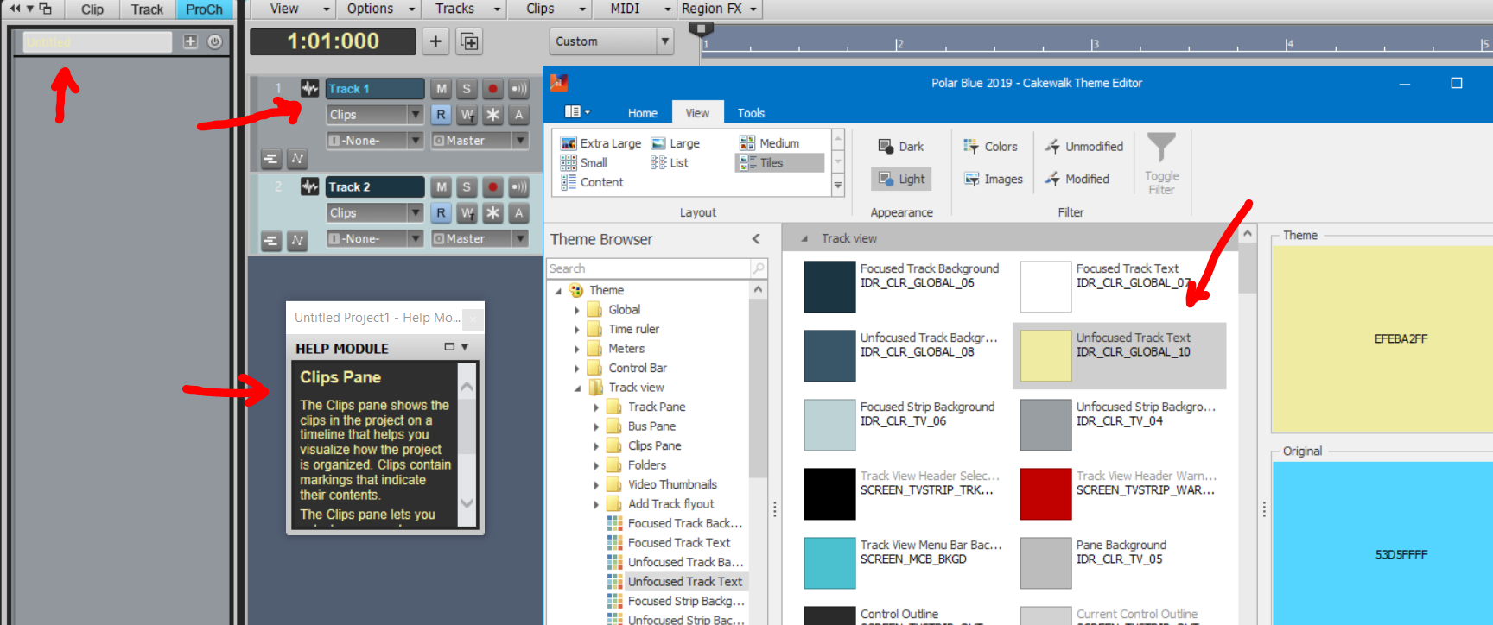Switch to Light appearance

(901, 179)
